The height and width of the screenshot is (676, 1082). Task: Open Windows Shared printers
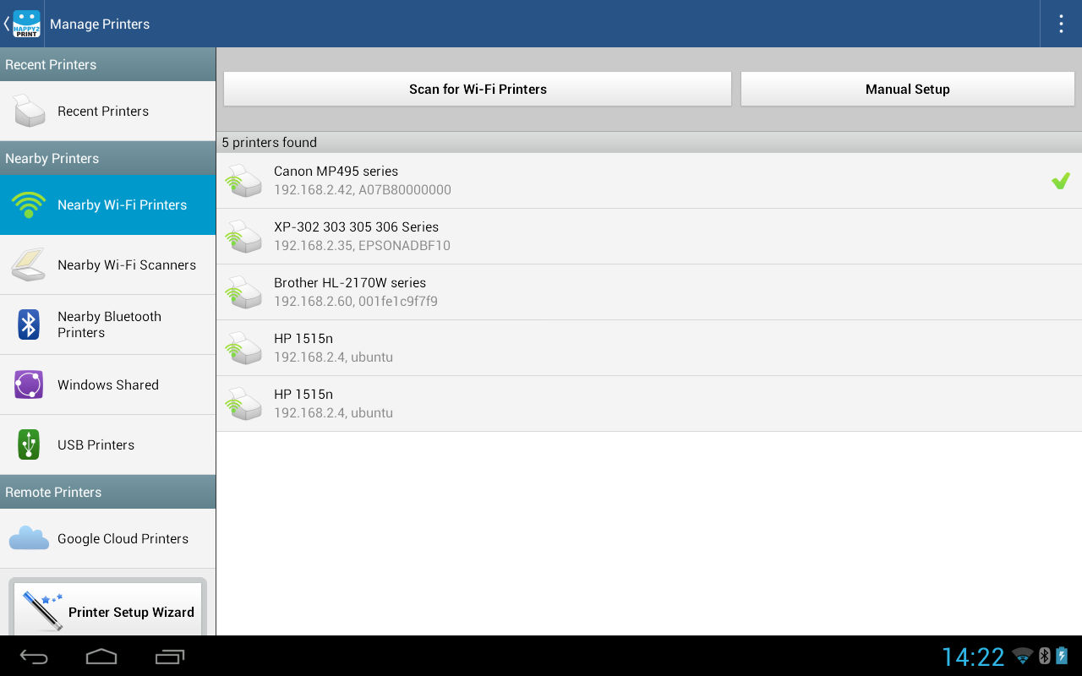tap(108, 384)
